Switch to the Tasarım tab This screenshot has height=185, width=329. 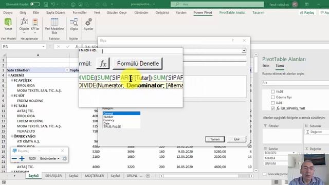click(258, 12)
